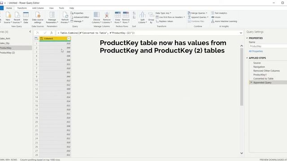Viewport: 287px width, 161px height.
Task: Select the ProductKey query
Action: coord(16,48)
